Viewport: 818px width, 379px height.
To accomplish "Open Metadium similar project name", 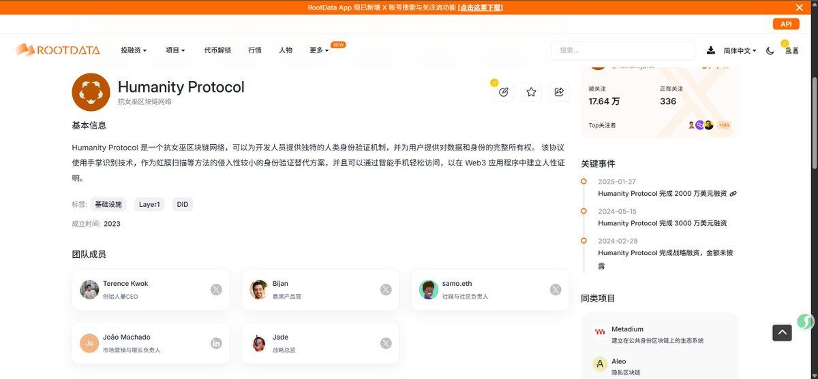I will pyautogui.click(x=627, y=329).
